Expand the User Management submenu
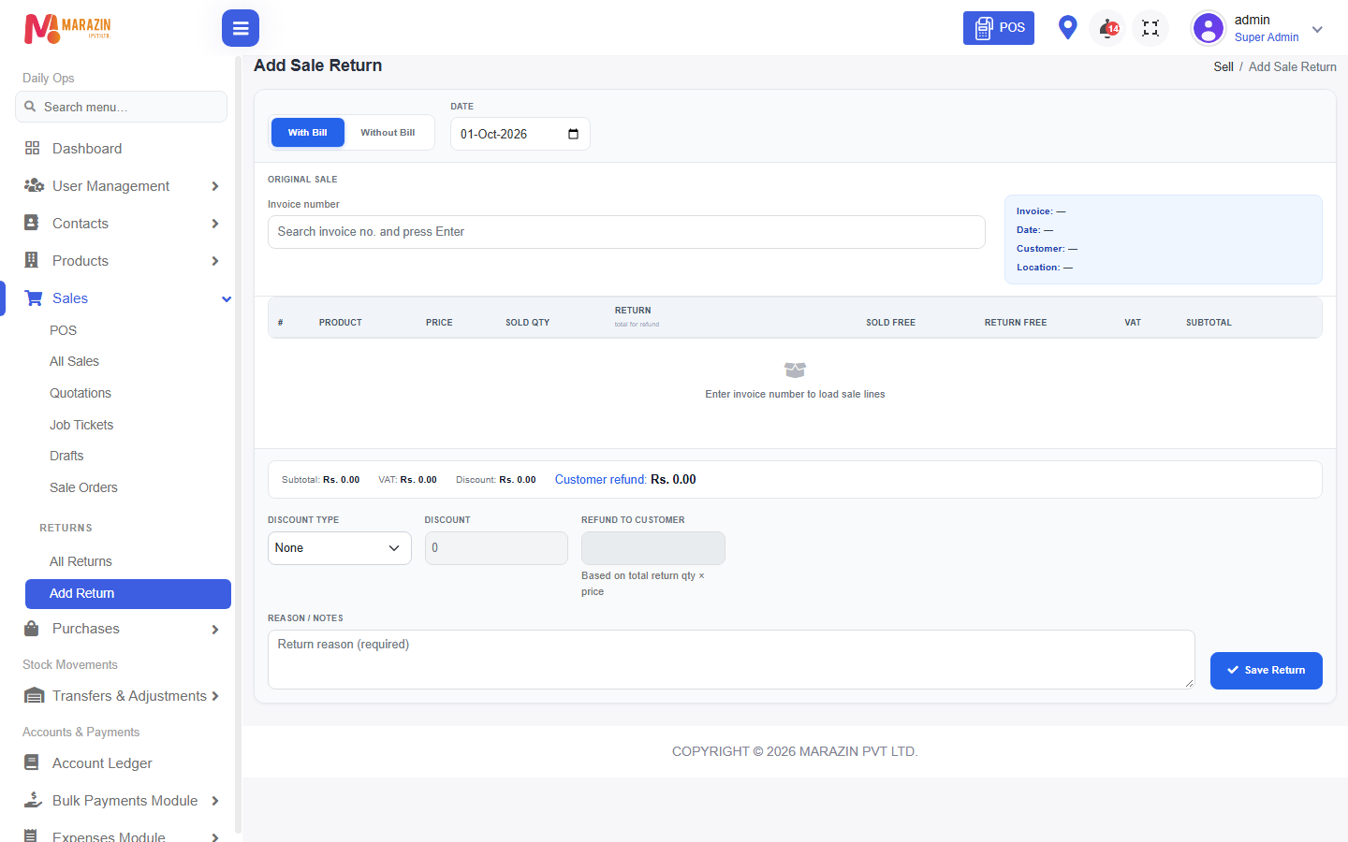 [215, 186]
